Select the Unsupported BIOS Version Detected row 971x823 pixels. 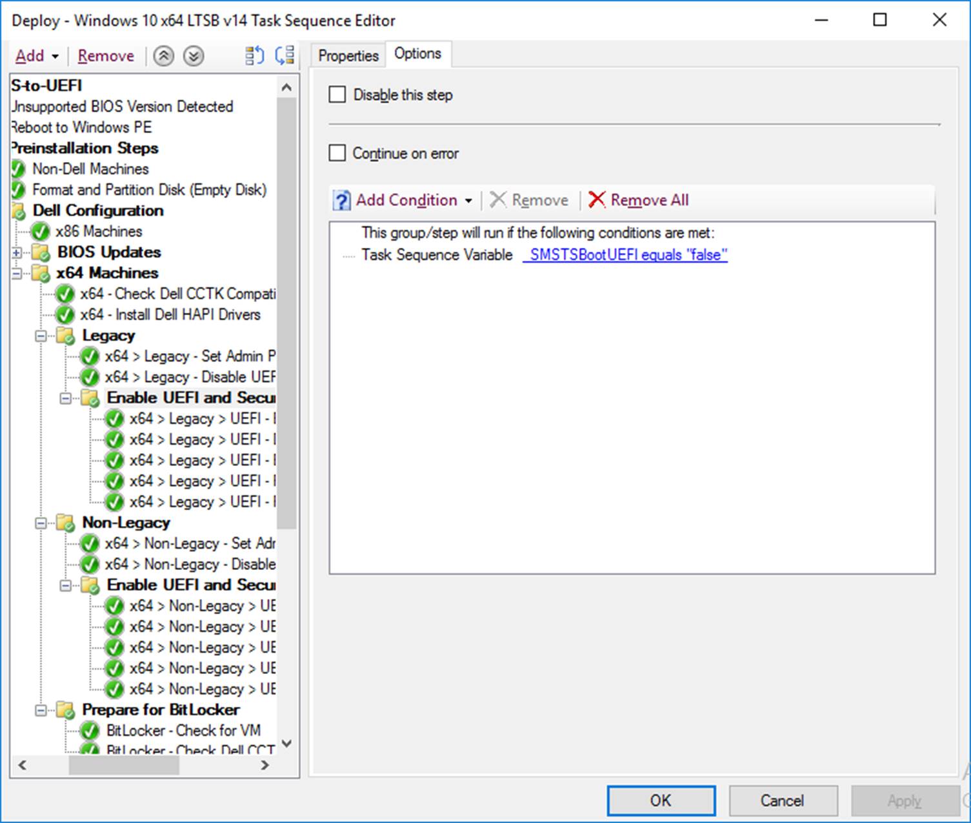122,107
